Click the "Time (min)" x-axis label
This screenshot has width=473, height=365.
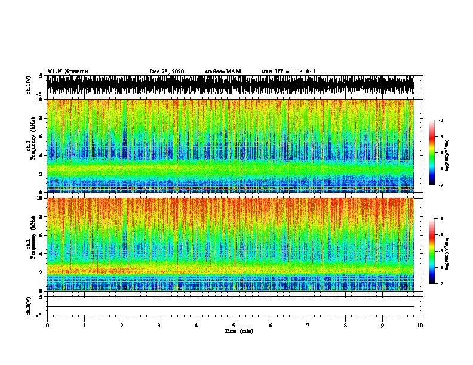(x=239, y=331)
